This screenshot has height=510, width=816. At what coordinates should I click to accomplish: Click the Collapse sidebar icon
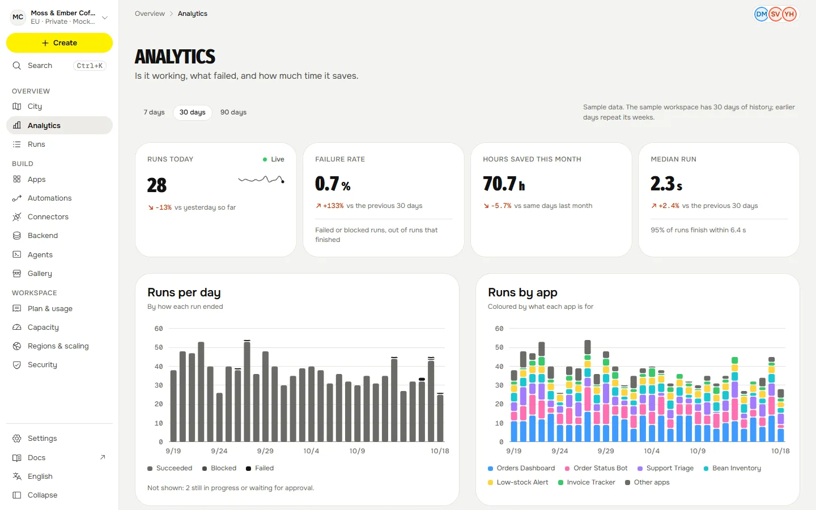click(17, 495)
